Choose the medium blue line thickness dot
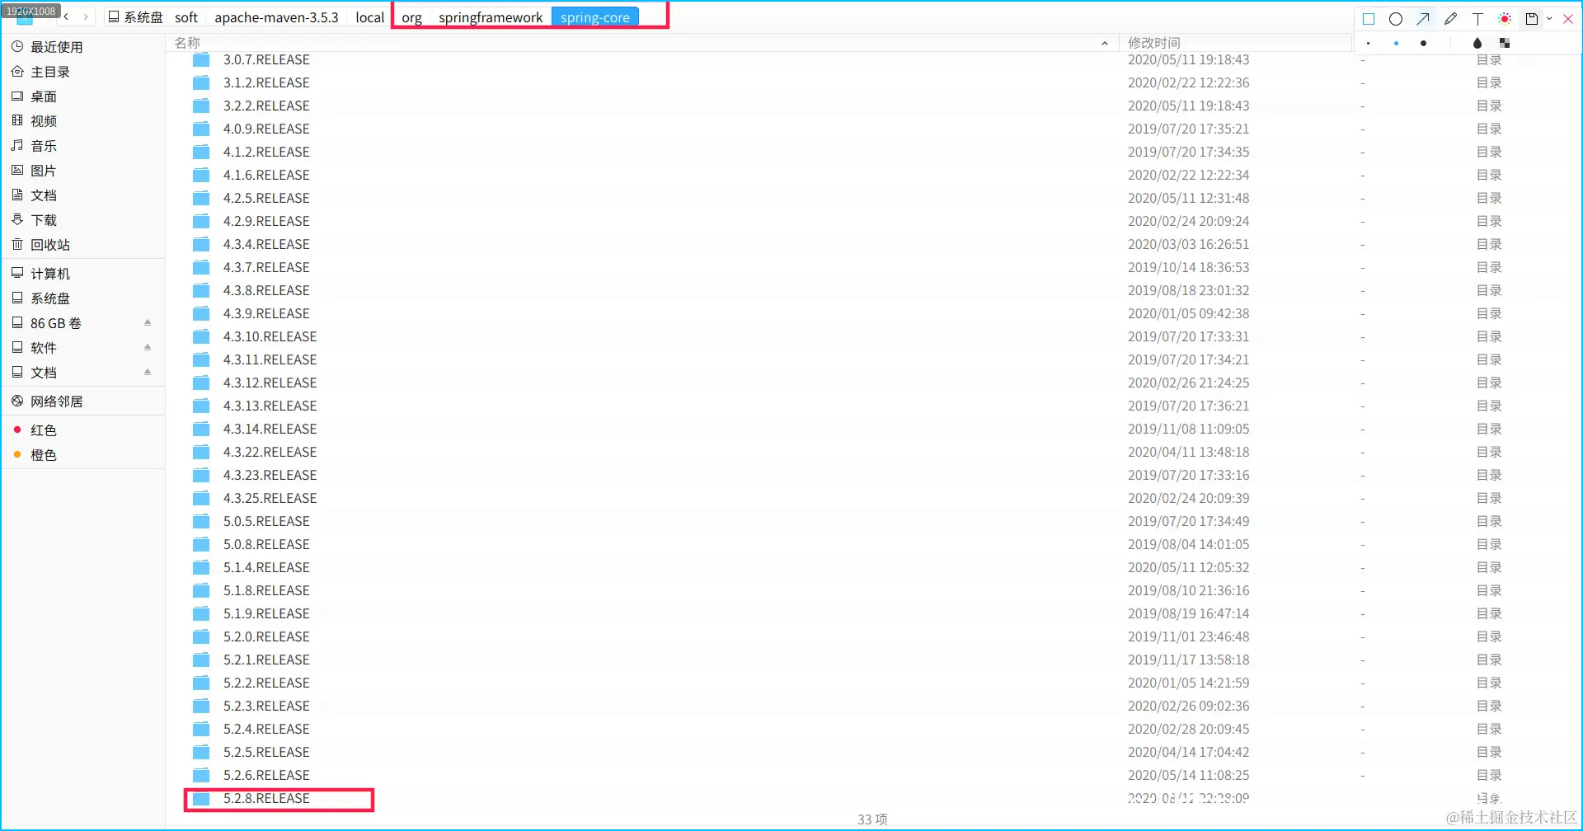1583x831 pixels. 1396,43
